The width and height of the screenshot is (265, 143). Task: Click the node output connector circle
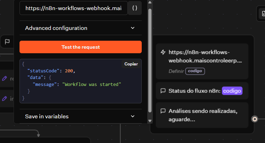(x=255, y=119)
